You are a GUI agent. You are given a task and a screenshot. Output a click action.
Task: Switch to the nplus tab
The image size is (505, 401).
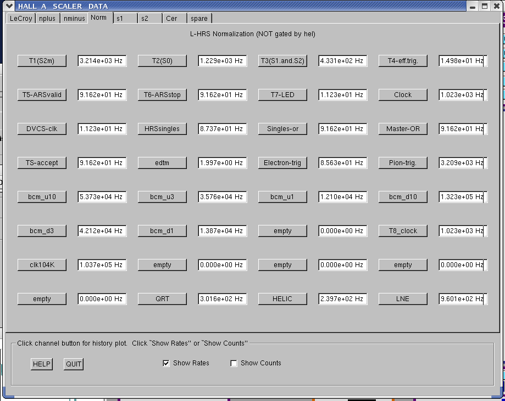pos(47,18)
